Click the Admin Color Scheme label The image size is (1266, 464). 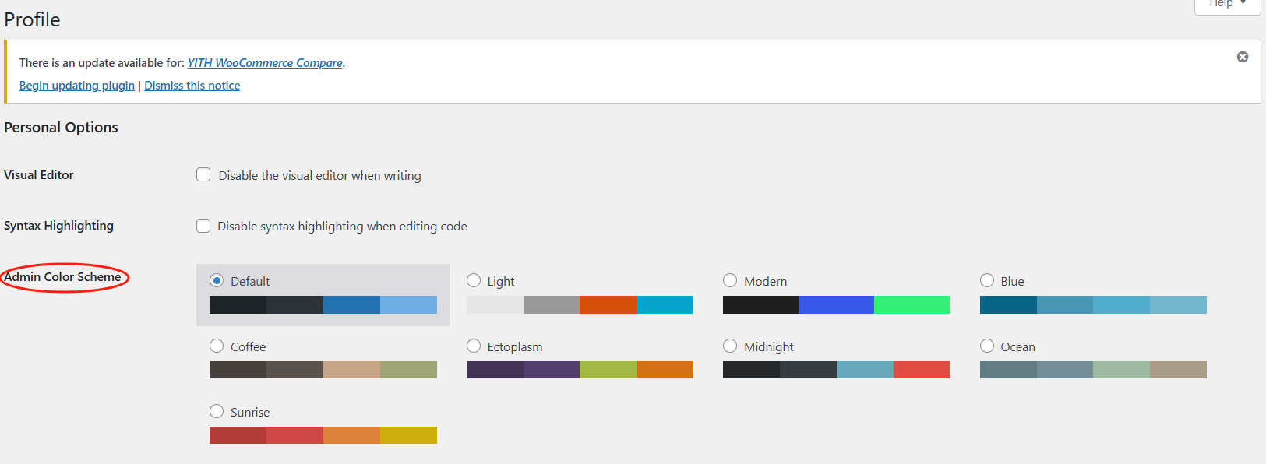tap(63, 277)
